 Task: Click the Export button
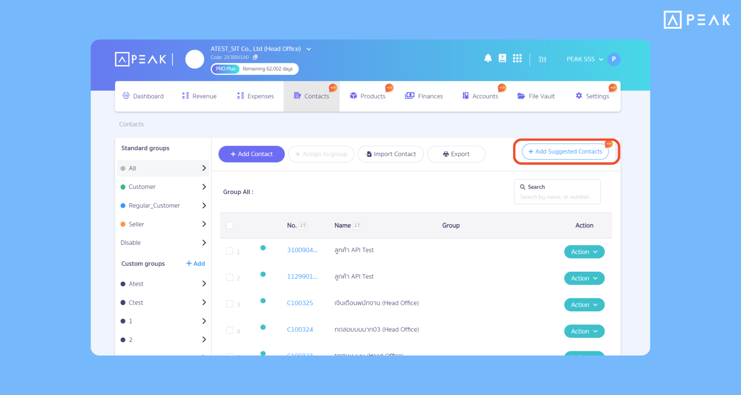[x=456, y=154]
